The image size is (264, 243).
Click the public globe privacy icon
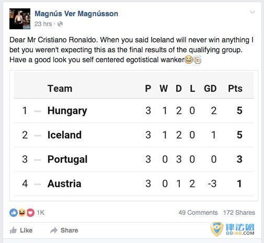tap(60, 24)
